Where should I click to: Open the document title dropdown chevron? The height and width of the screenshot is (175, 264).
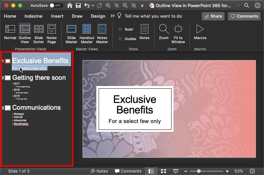point(238,5)
